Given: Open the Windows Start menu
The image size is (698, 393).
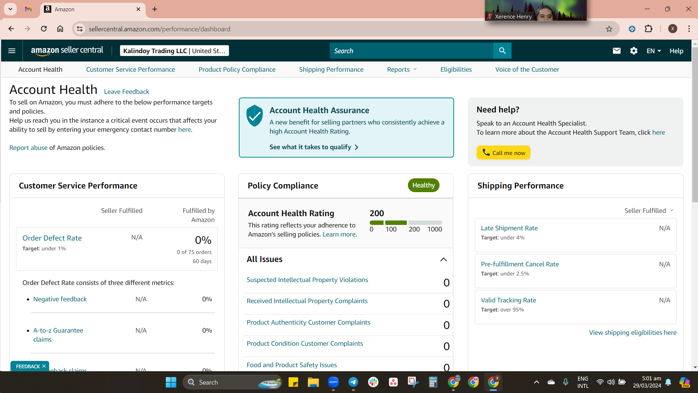Looking at the screenshot, I should click(x=171, y=382).
